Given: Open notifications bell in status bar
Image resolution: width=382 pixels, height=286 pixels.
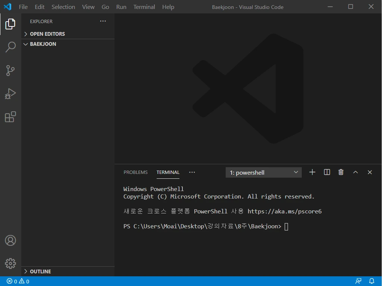Looking at the screenshot, I should [x=372, y=281].
